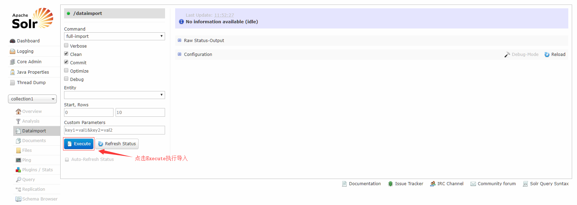Image resolution: width=577 pixels, height=205 pixels.
Task: Click the Refresh Status button
Action: coord(117,144)
